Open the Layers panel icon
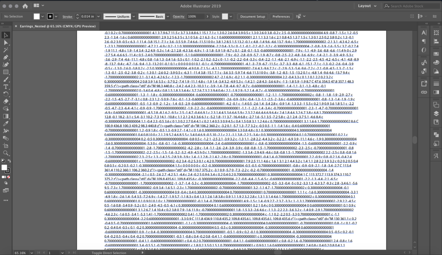Image resolution: width=442 pixels, height=255 pixels. [x=436, y=113]
